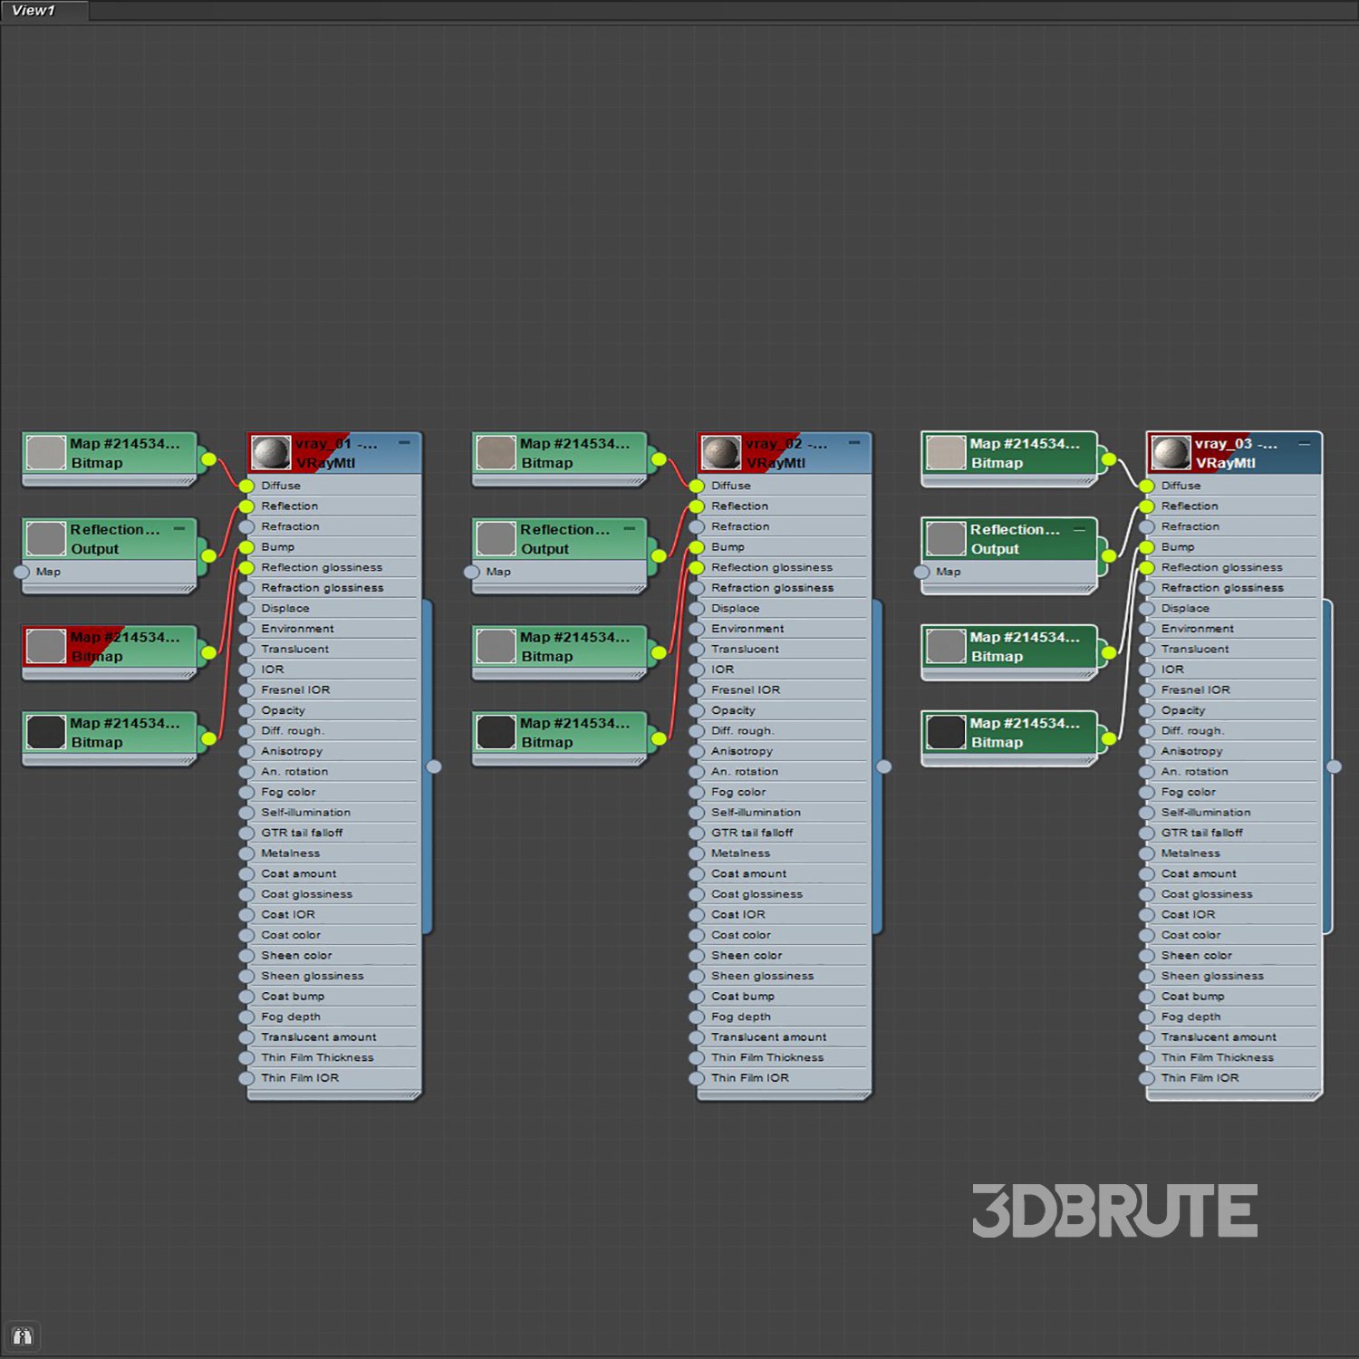This screenshot has width=1359, height=1359.
Task: Switch to the View1 tab
Action: tap(34, 11)
